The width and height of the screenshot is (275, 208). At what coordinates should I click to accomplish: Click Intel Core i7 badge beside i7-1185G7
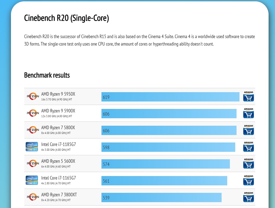point(32,147)
